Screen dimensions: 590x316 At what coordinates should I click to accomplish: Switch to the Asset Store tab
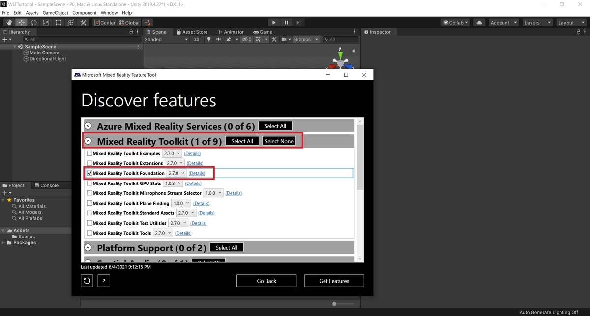click(192, 32)
